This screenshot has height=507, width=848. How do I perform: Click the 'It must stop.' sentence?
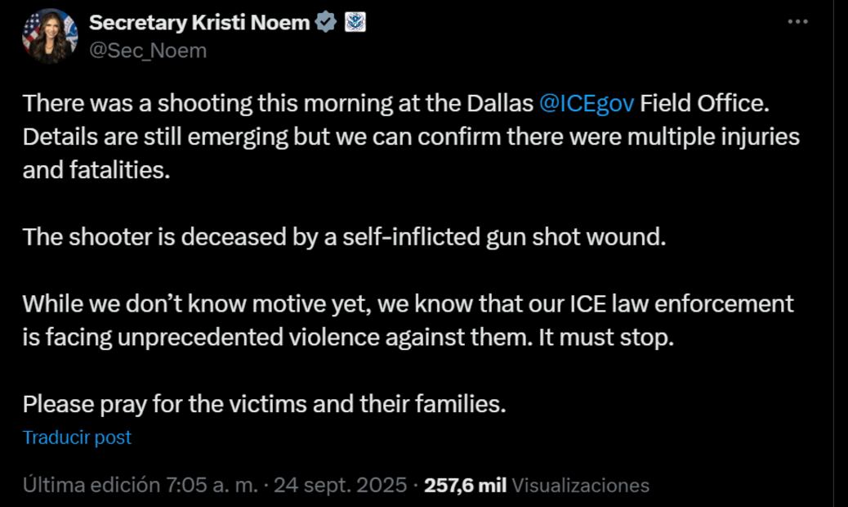605,337
